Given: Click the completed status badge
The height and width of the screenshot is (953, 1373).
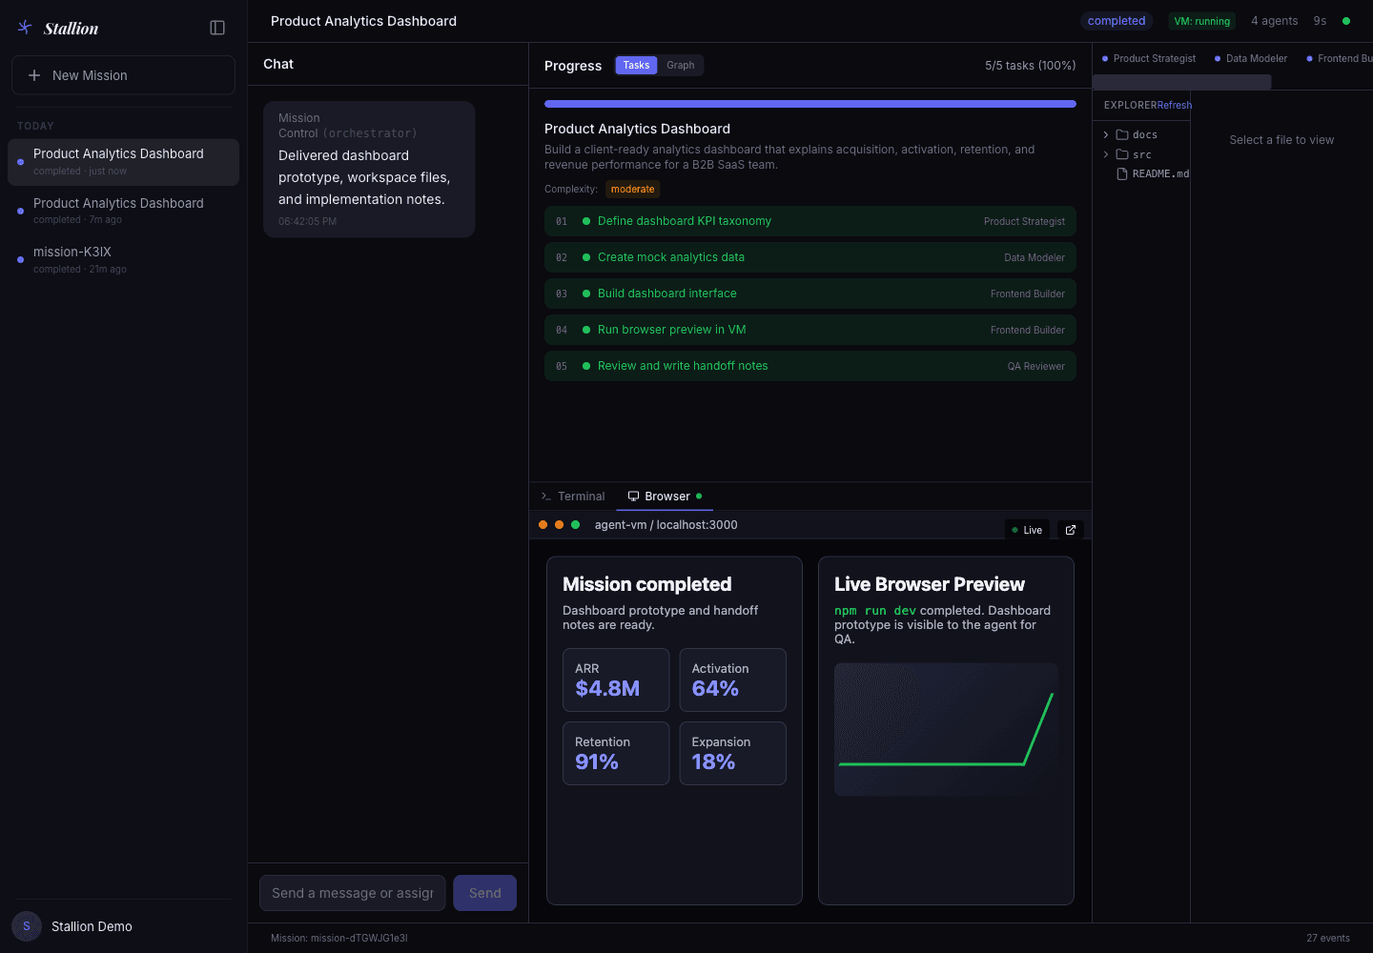Looking at the screenshot, I should [1117, 21].
